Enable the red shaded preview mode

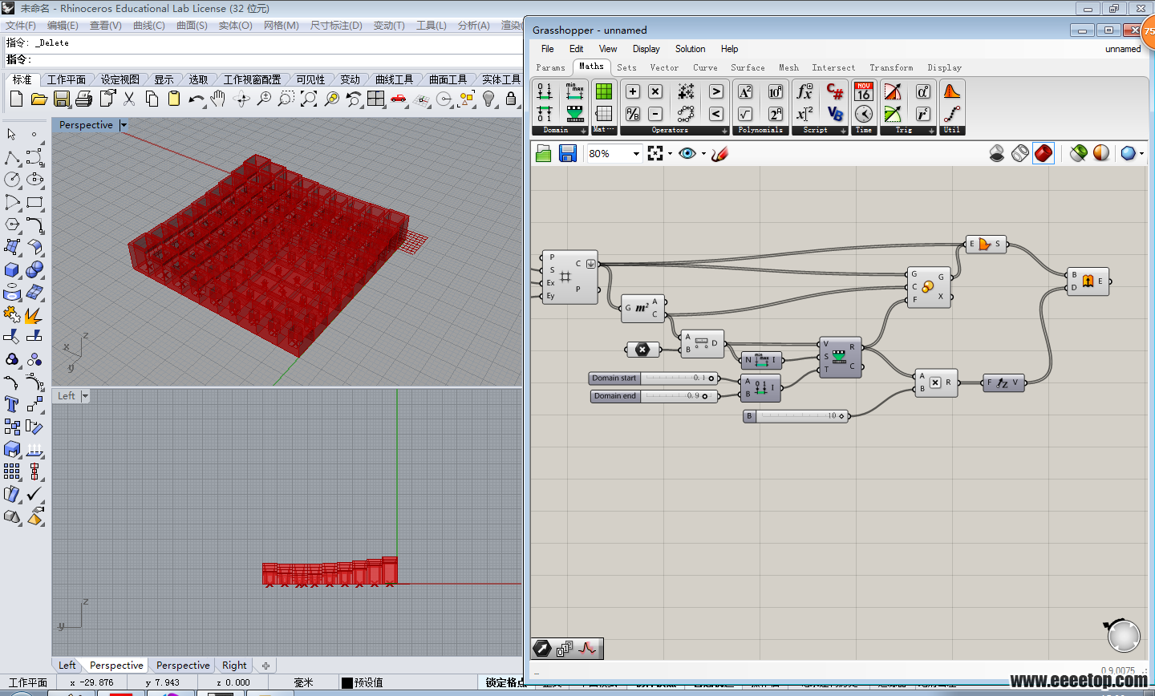[1044, 153]
